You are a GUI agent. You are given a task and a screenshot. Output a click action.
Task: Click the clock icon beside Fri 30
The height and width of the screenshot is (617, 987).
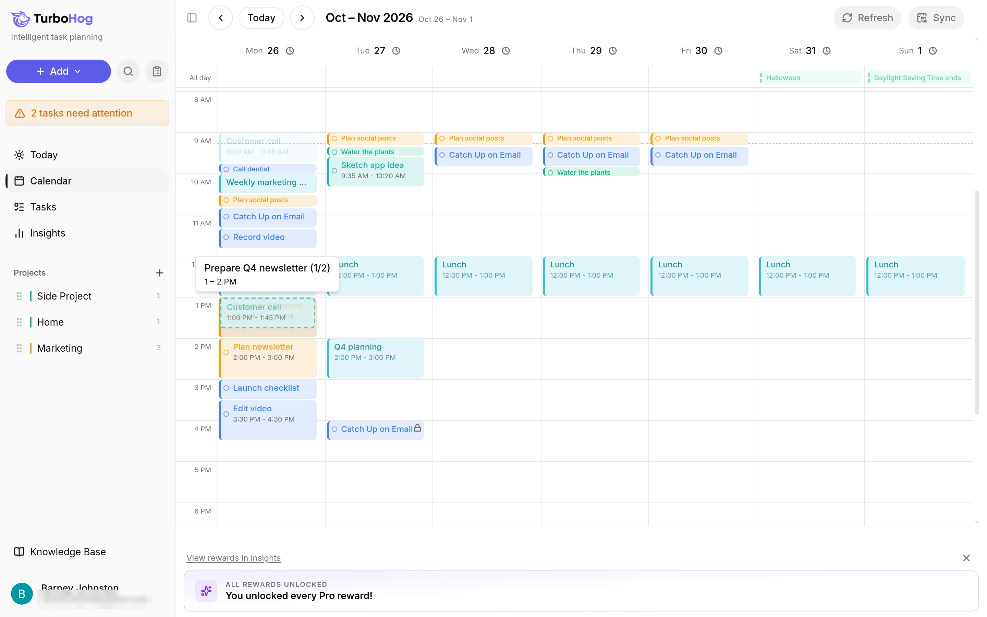tap(718, 51)
